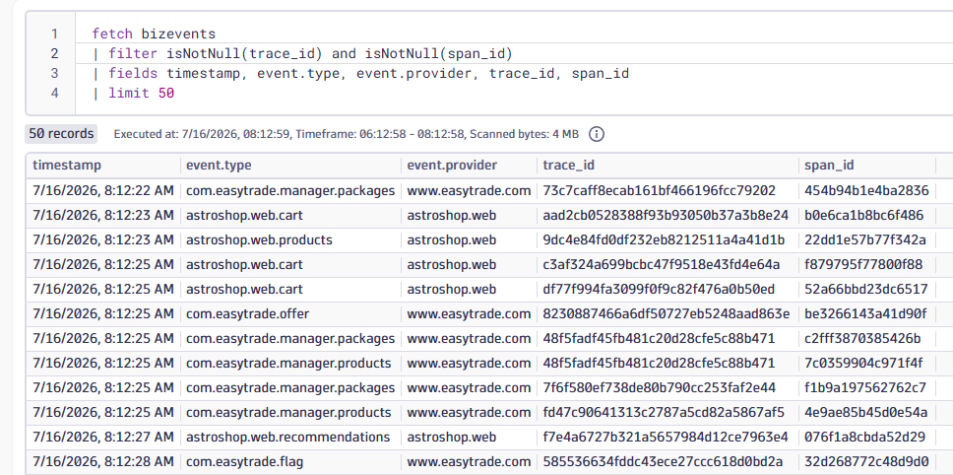This screenshot has height=475, width=953.
Task: Click the com.easytrade.flag event type cell
Action: coord(245,462)
